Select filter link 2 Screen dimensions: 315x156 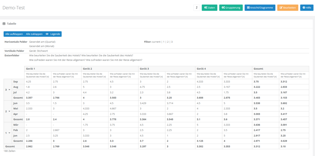pyautogui.click(x=168, y=42)
